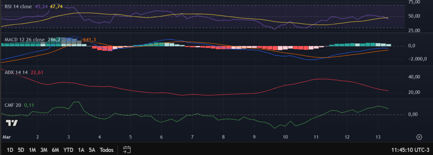
Task: Select the Todos time range
Action: pos(107,150)
